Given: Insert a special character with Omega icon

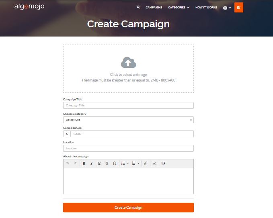Looking at the screenshot, I should point(115,163).
